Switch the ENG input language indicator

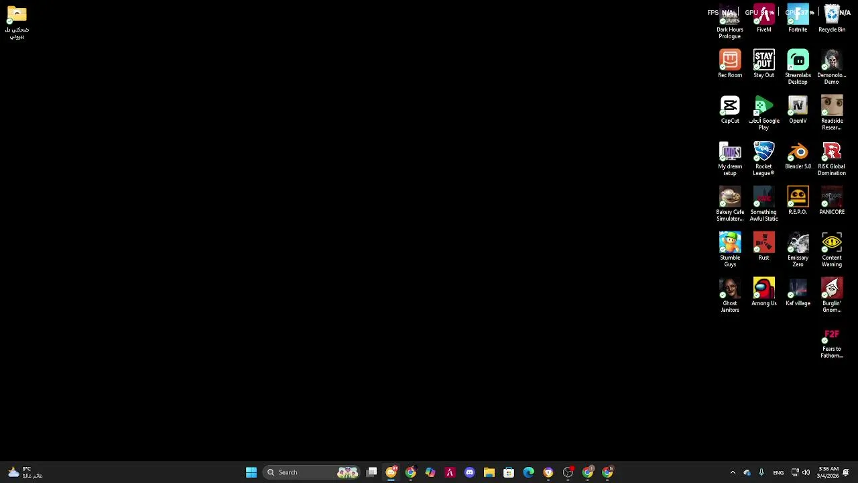[x=778, y=472]
